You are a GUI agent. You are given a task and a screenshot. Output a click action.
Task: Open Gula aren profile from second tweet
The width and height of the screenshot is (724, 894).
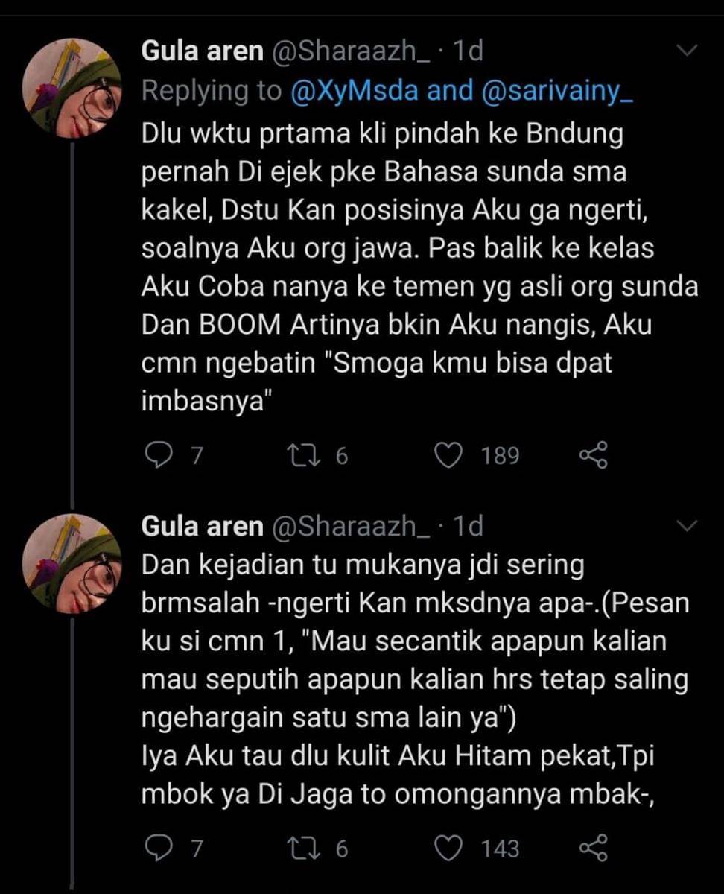202,526
